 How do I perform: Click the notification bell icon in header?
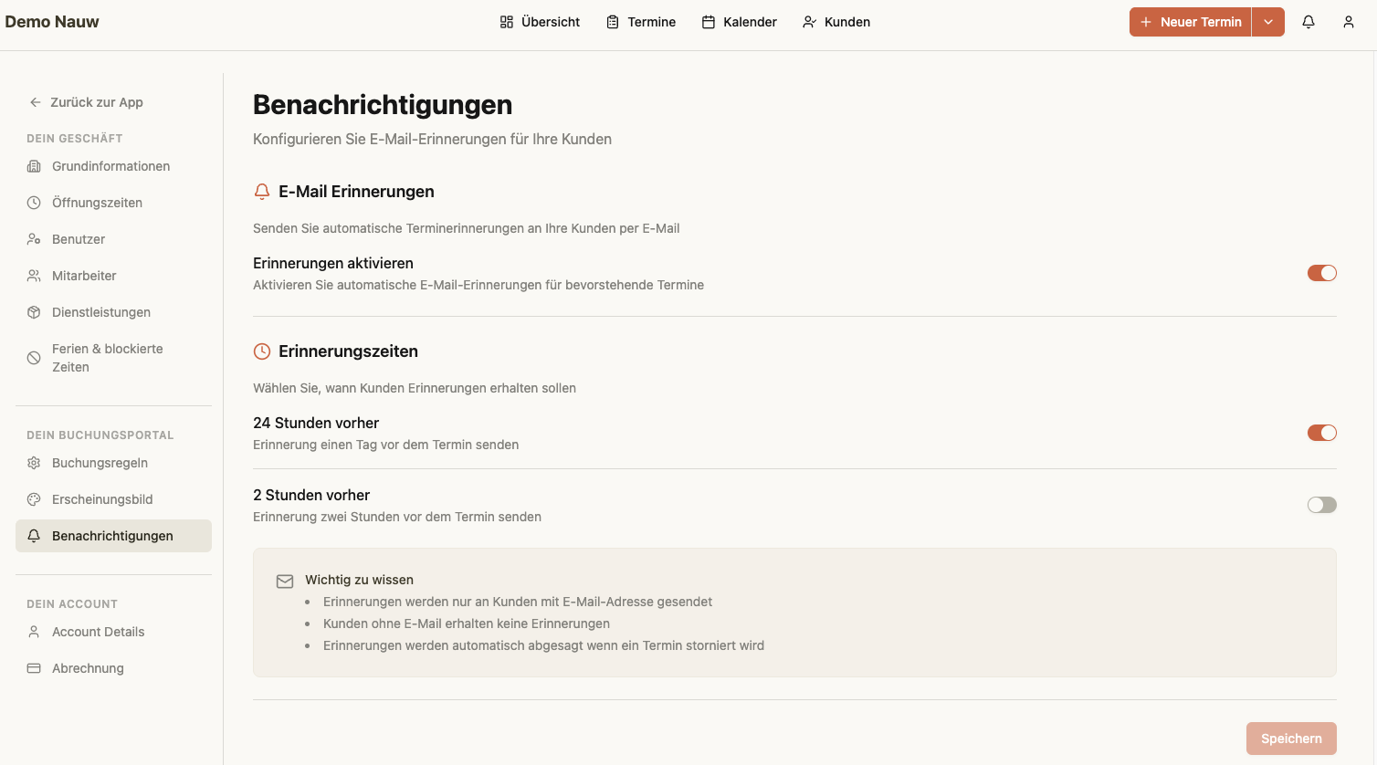tap(1309, 22)
